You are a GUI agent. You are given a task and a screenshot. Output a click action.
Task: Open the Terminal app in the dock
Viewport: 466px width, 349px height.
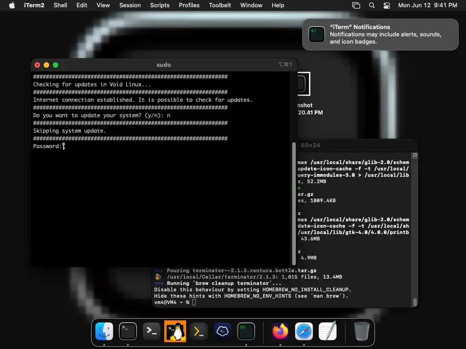coord(128,331)
